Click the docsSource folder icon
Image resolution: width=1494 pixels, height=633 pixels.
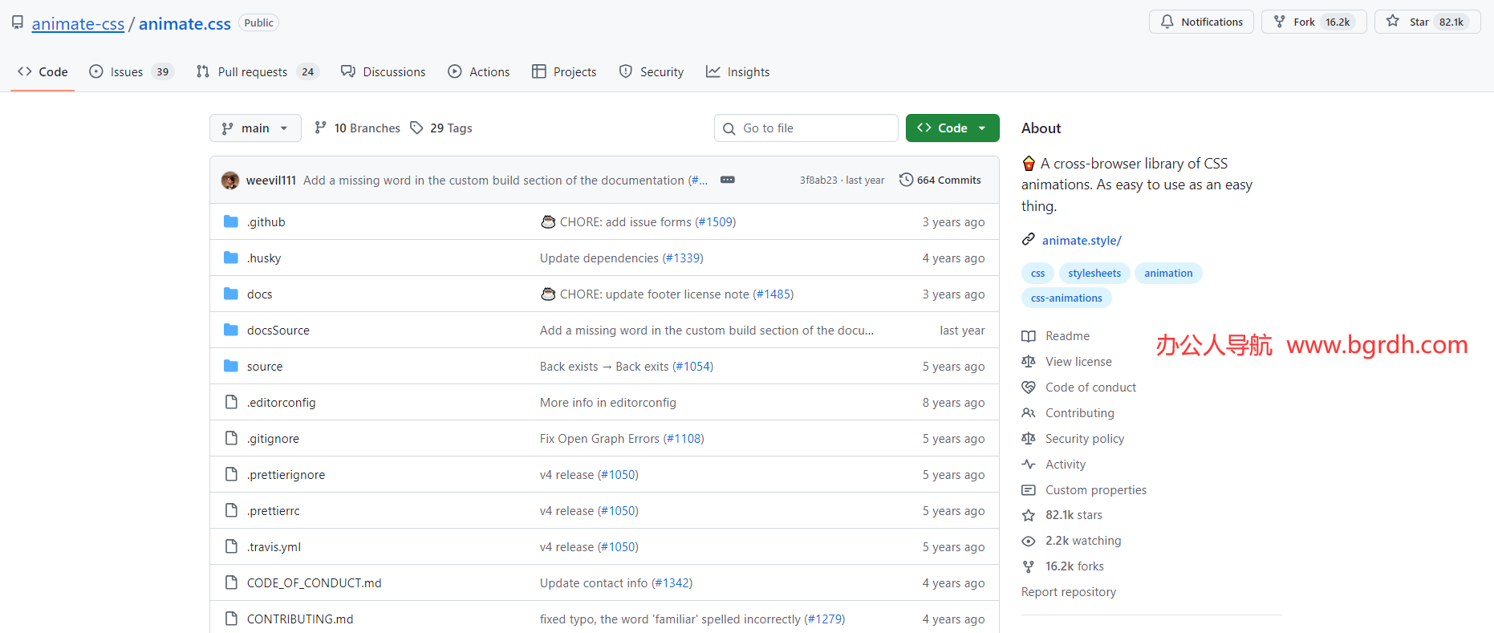click(x=231, y=330)
